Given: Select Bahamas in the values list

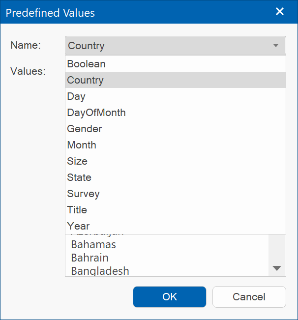Looking at the screenshot, I should pos(93,244).
